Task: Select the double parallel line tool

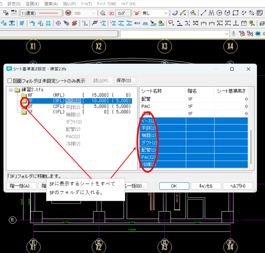Action: (x=251, y=13)
